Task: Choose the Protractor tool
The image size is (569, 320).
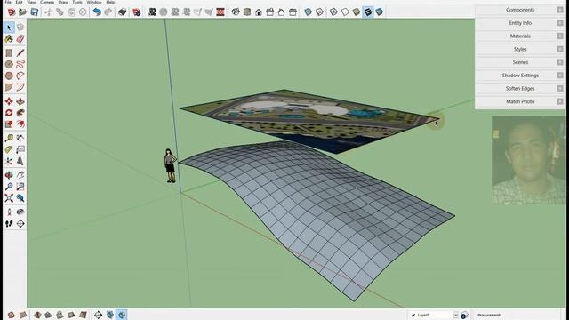Action: [x=9, y=149]
